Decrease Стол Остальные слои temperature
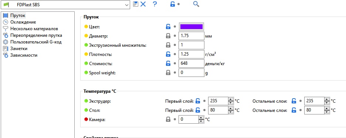Screen dimensions: 346x138 pos(327,112)
